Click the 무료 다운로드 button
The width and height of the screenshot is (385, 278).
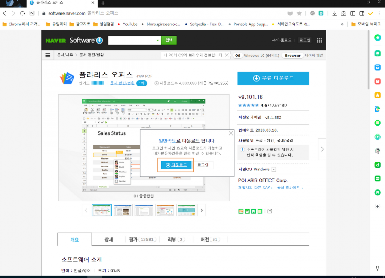[x=273, y=78]
